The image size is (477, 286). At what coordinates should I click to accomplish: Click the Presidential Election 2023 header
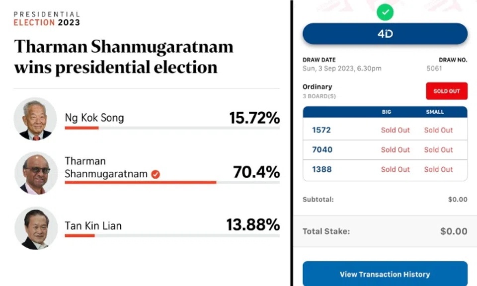47,19
